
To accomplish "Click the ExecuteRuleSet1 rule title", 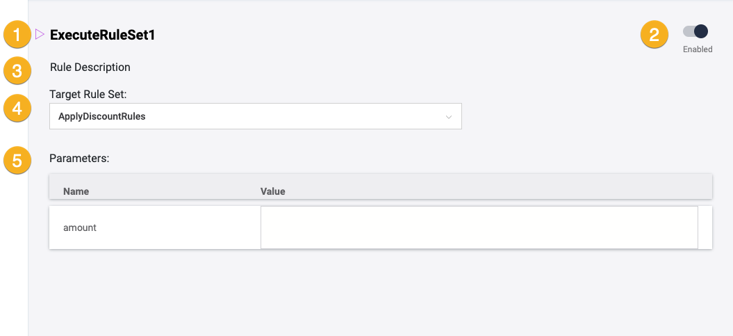I will [x=102, y=35].
